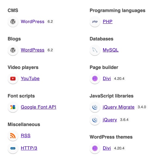Click the blue HTTP/3 badge icon
The width and height of the screenshot is (161, 162).
click(13, 148)
